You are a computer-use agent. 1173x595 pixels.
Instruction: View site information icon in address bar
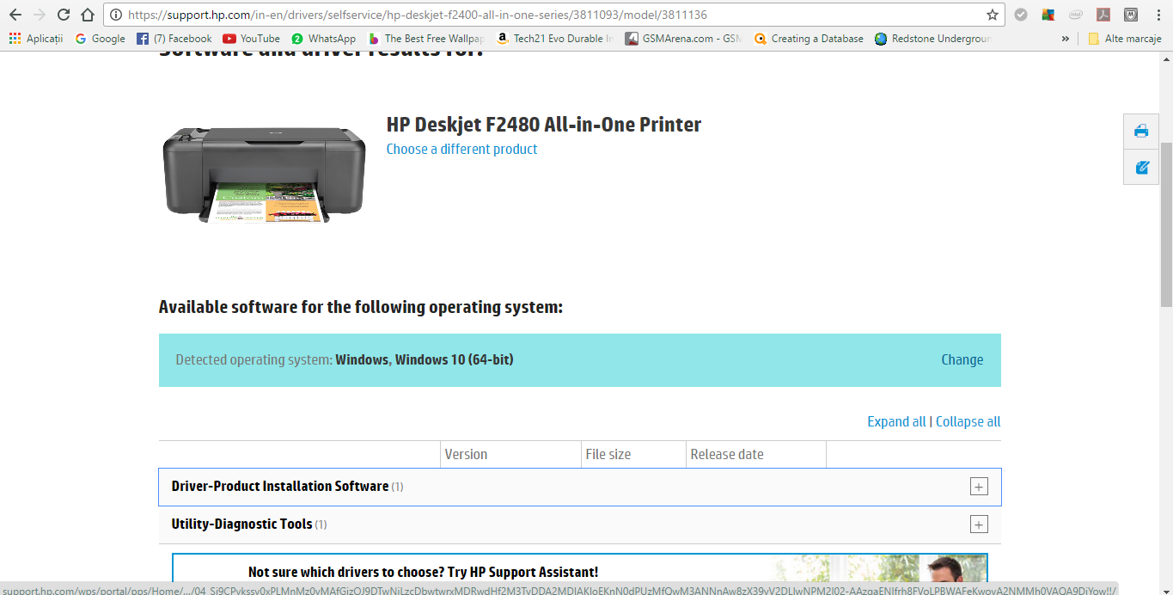[116, 15]
